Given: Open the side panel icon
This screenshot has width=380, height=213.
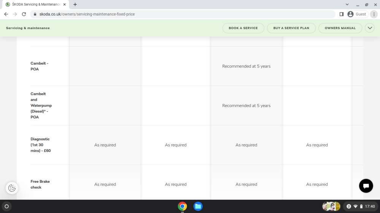Looking at the screenshot, I should tap(342, 14).
